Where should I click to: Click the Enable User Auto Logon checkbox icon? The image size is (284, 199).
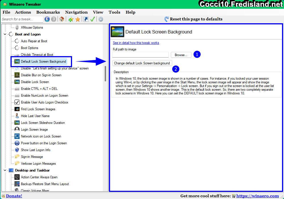[x=17, y=102]
